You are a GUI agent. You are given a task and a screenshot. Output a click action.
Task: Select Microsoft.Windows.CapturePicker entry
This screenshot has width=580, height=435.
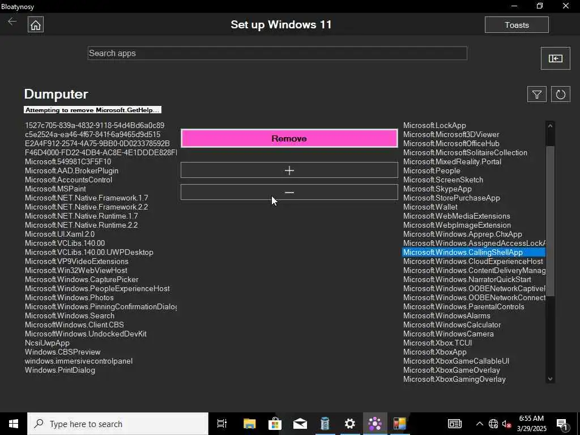(x=82, y=280)
